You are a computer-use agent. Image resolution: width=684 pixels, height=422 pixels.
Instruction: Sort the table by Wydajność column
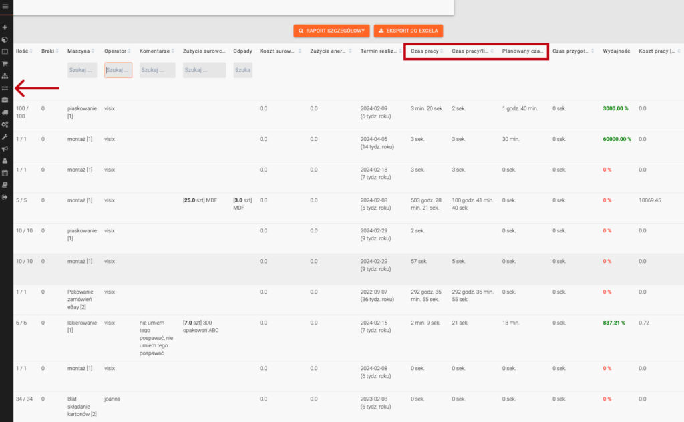(616, 51)
